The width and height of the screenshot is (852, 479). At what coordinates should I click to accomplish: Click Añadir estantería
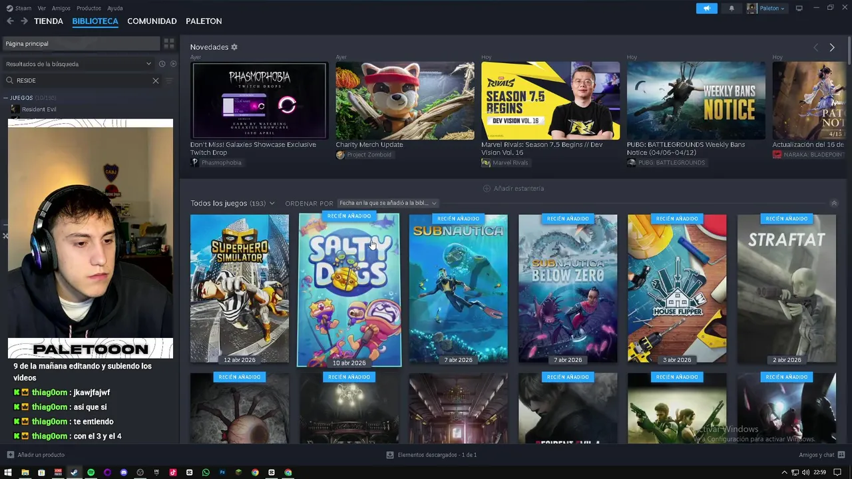513,188
